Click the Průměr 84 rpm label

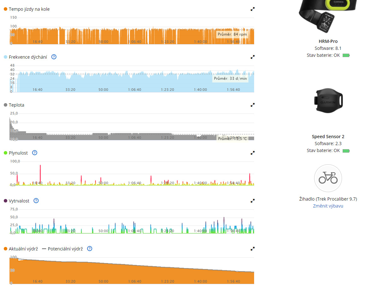point(232,34)
